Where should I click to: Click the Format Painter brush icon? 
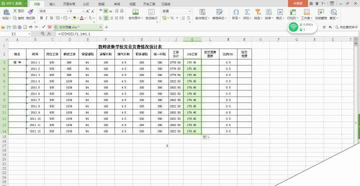pyautogui.click(x=30, y=12)
